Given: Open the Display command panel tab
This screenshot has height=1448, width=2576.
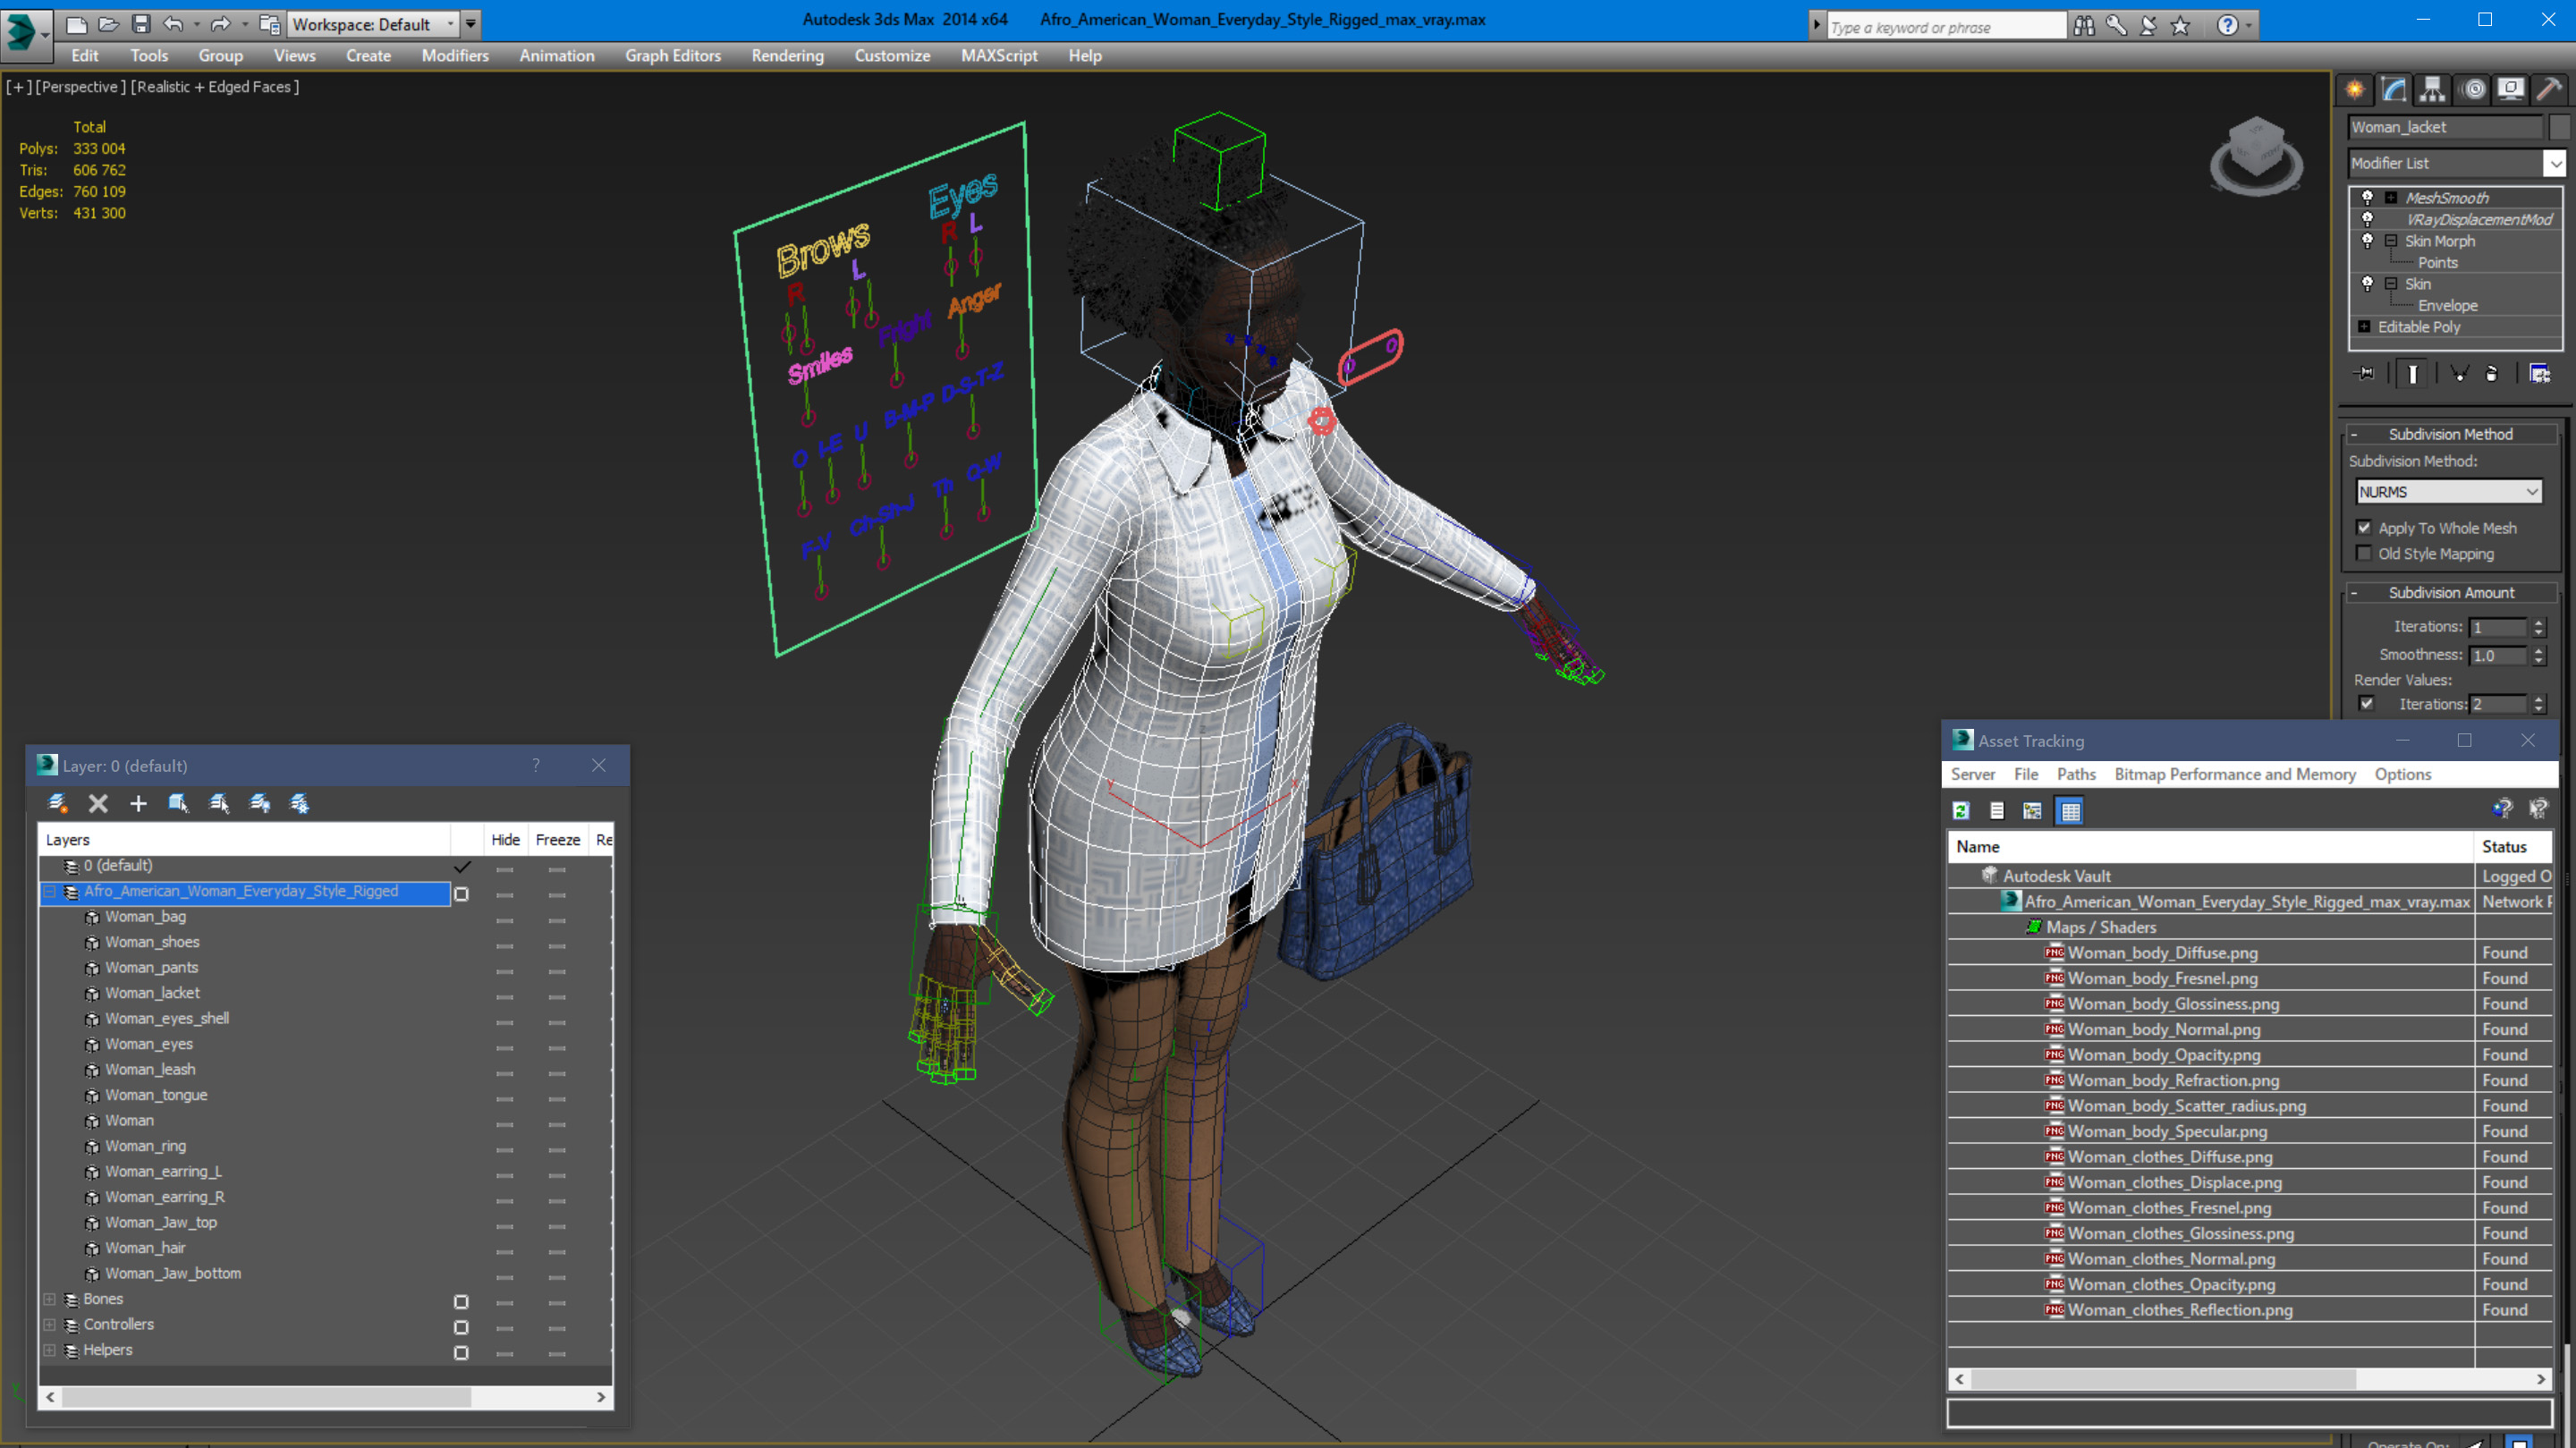Looking at the screenshot, I should tap(2511, 90).
